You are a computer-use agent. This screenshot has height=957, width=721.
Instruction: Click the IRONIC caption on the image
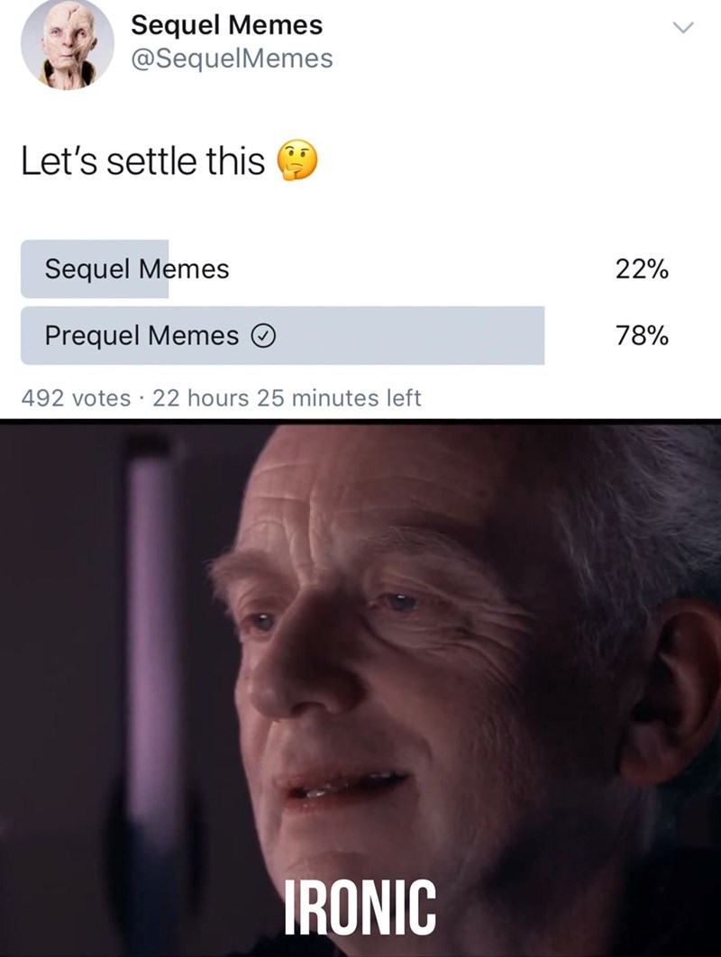360,908
